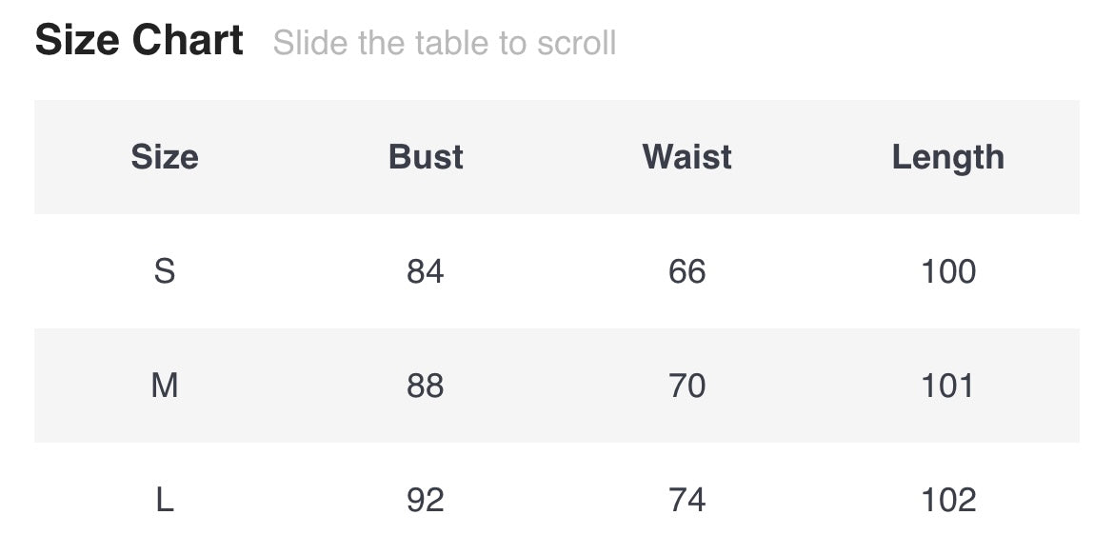Select the Bust column header

tap(426, 157)
